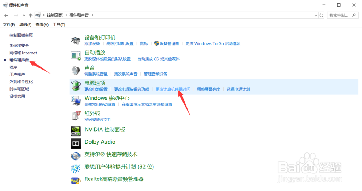Click the 声音 heading

(89, 68)
